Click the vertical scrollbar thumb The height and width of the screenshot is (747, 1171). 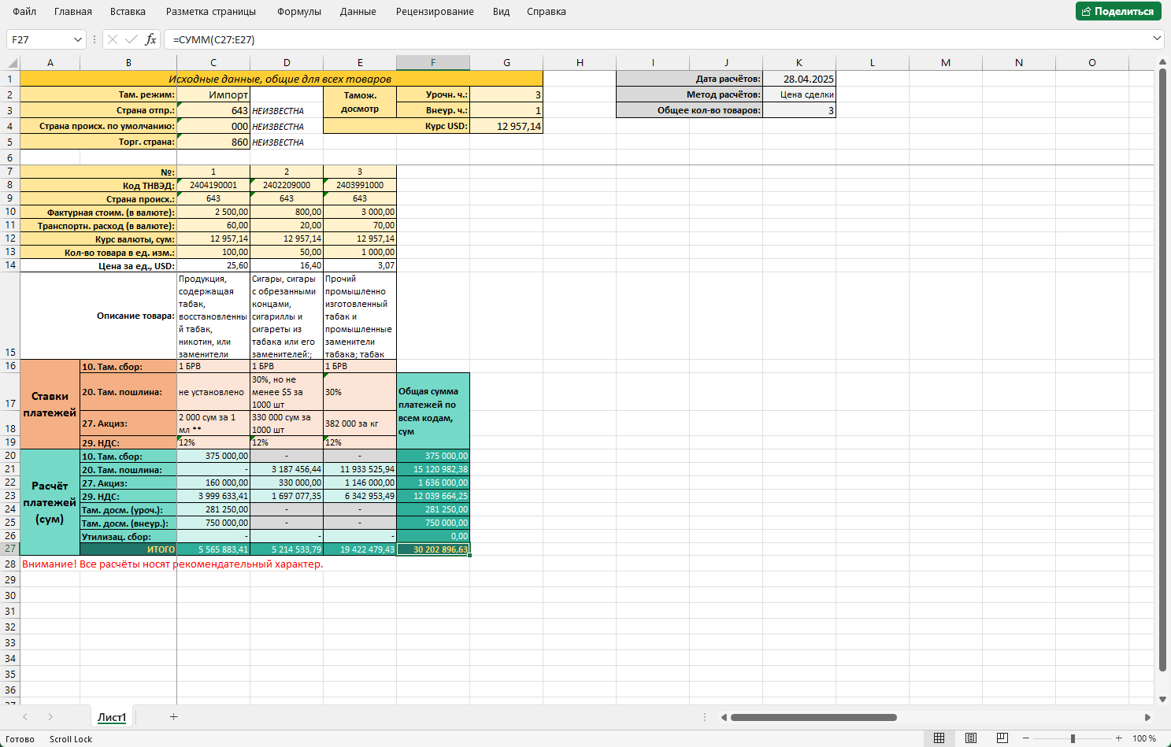1162,370
